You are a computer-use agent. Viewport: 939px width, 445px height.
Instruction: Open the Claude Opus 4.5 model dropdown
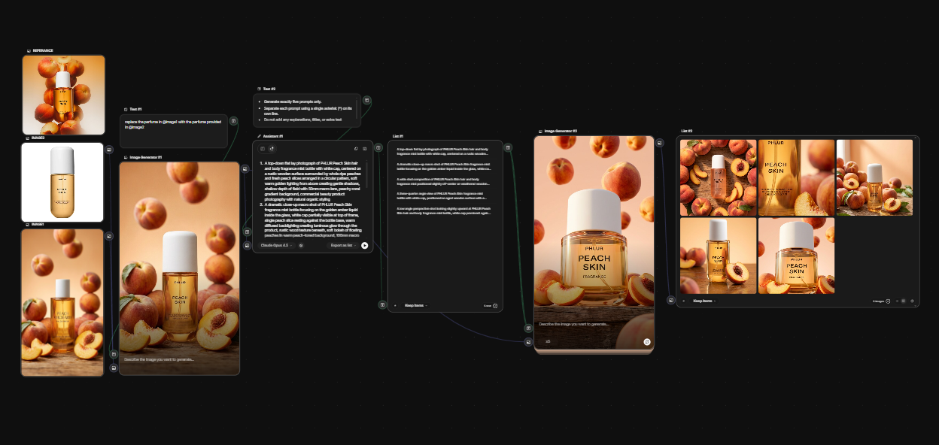point(276,245)
